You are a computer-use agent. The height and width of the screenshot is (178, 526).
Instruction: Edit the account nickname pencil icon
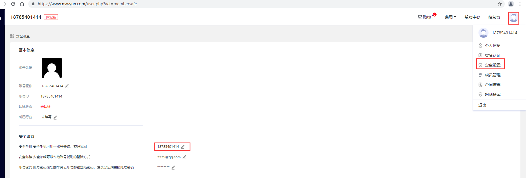[67, 86]
